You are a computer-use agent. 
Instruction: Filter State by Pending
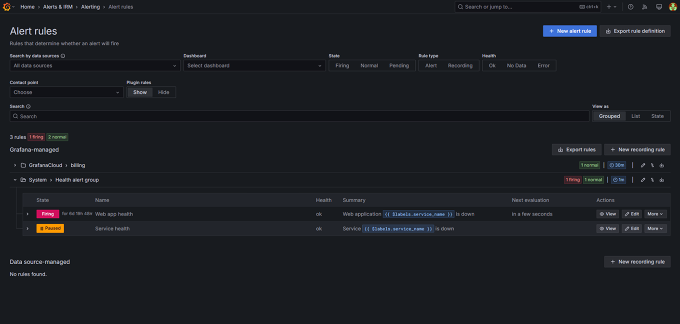tap(399, 66)
